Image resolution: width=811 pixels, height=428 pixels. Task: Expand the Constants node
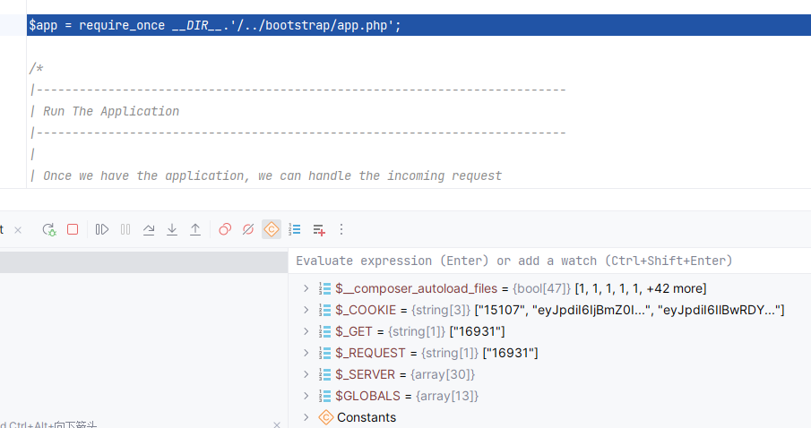(x=306, y=417)
